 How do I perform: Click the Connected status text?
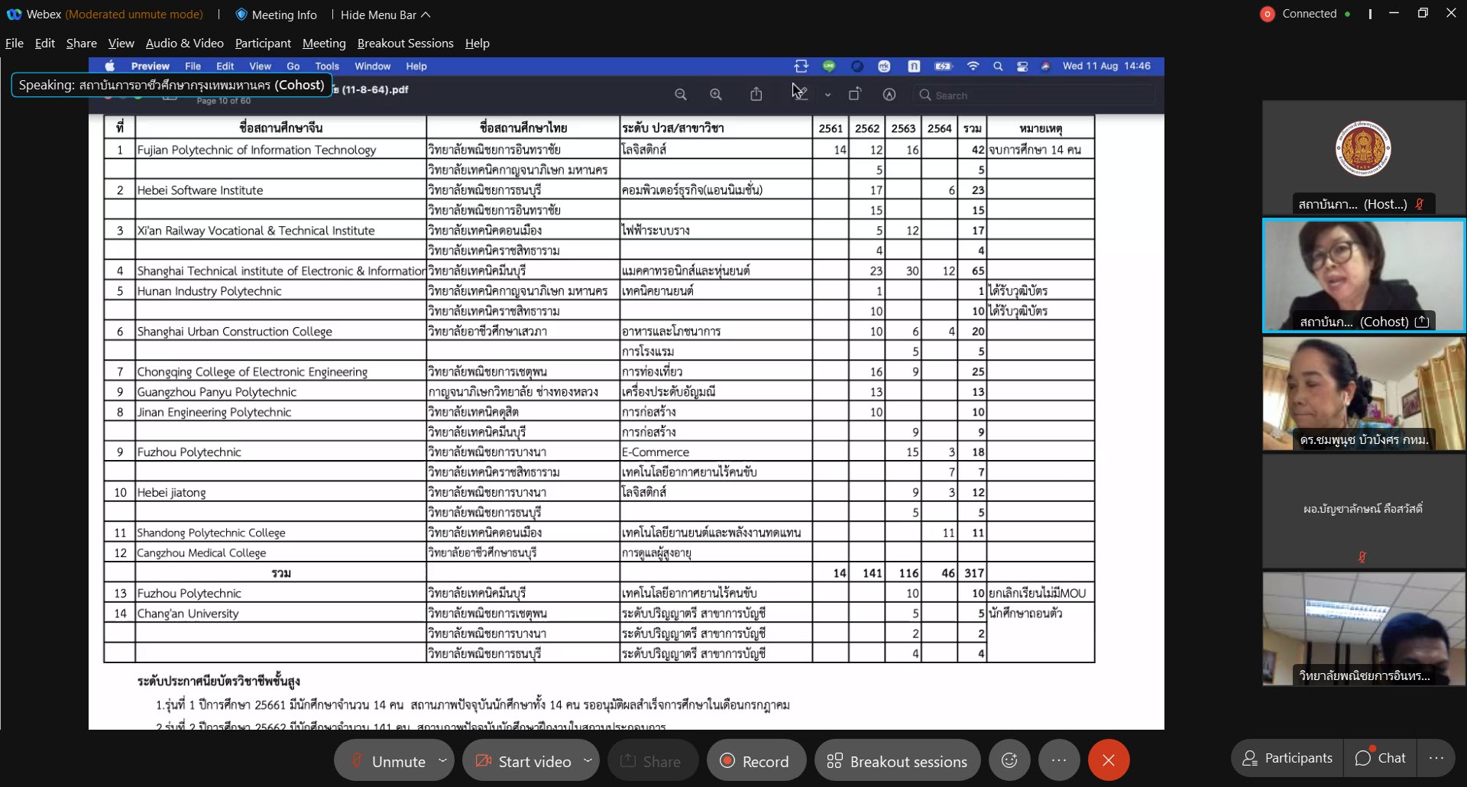click(1309, 14)
